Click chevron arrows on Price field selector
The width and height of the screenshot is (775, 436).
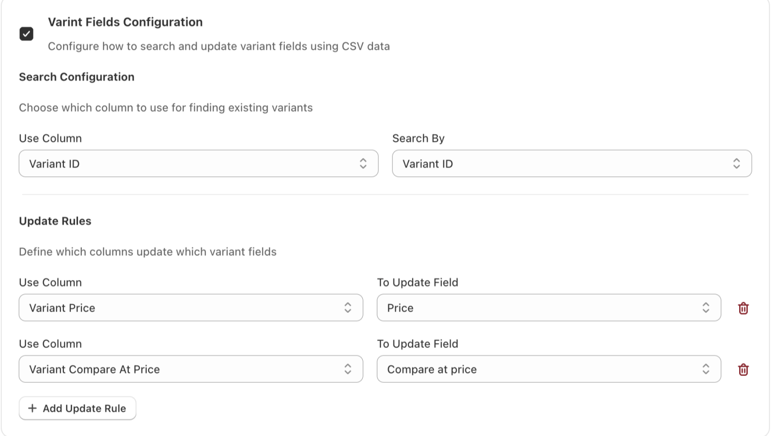coord(706,308)
